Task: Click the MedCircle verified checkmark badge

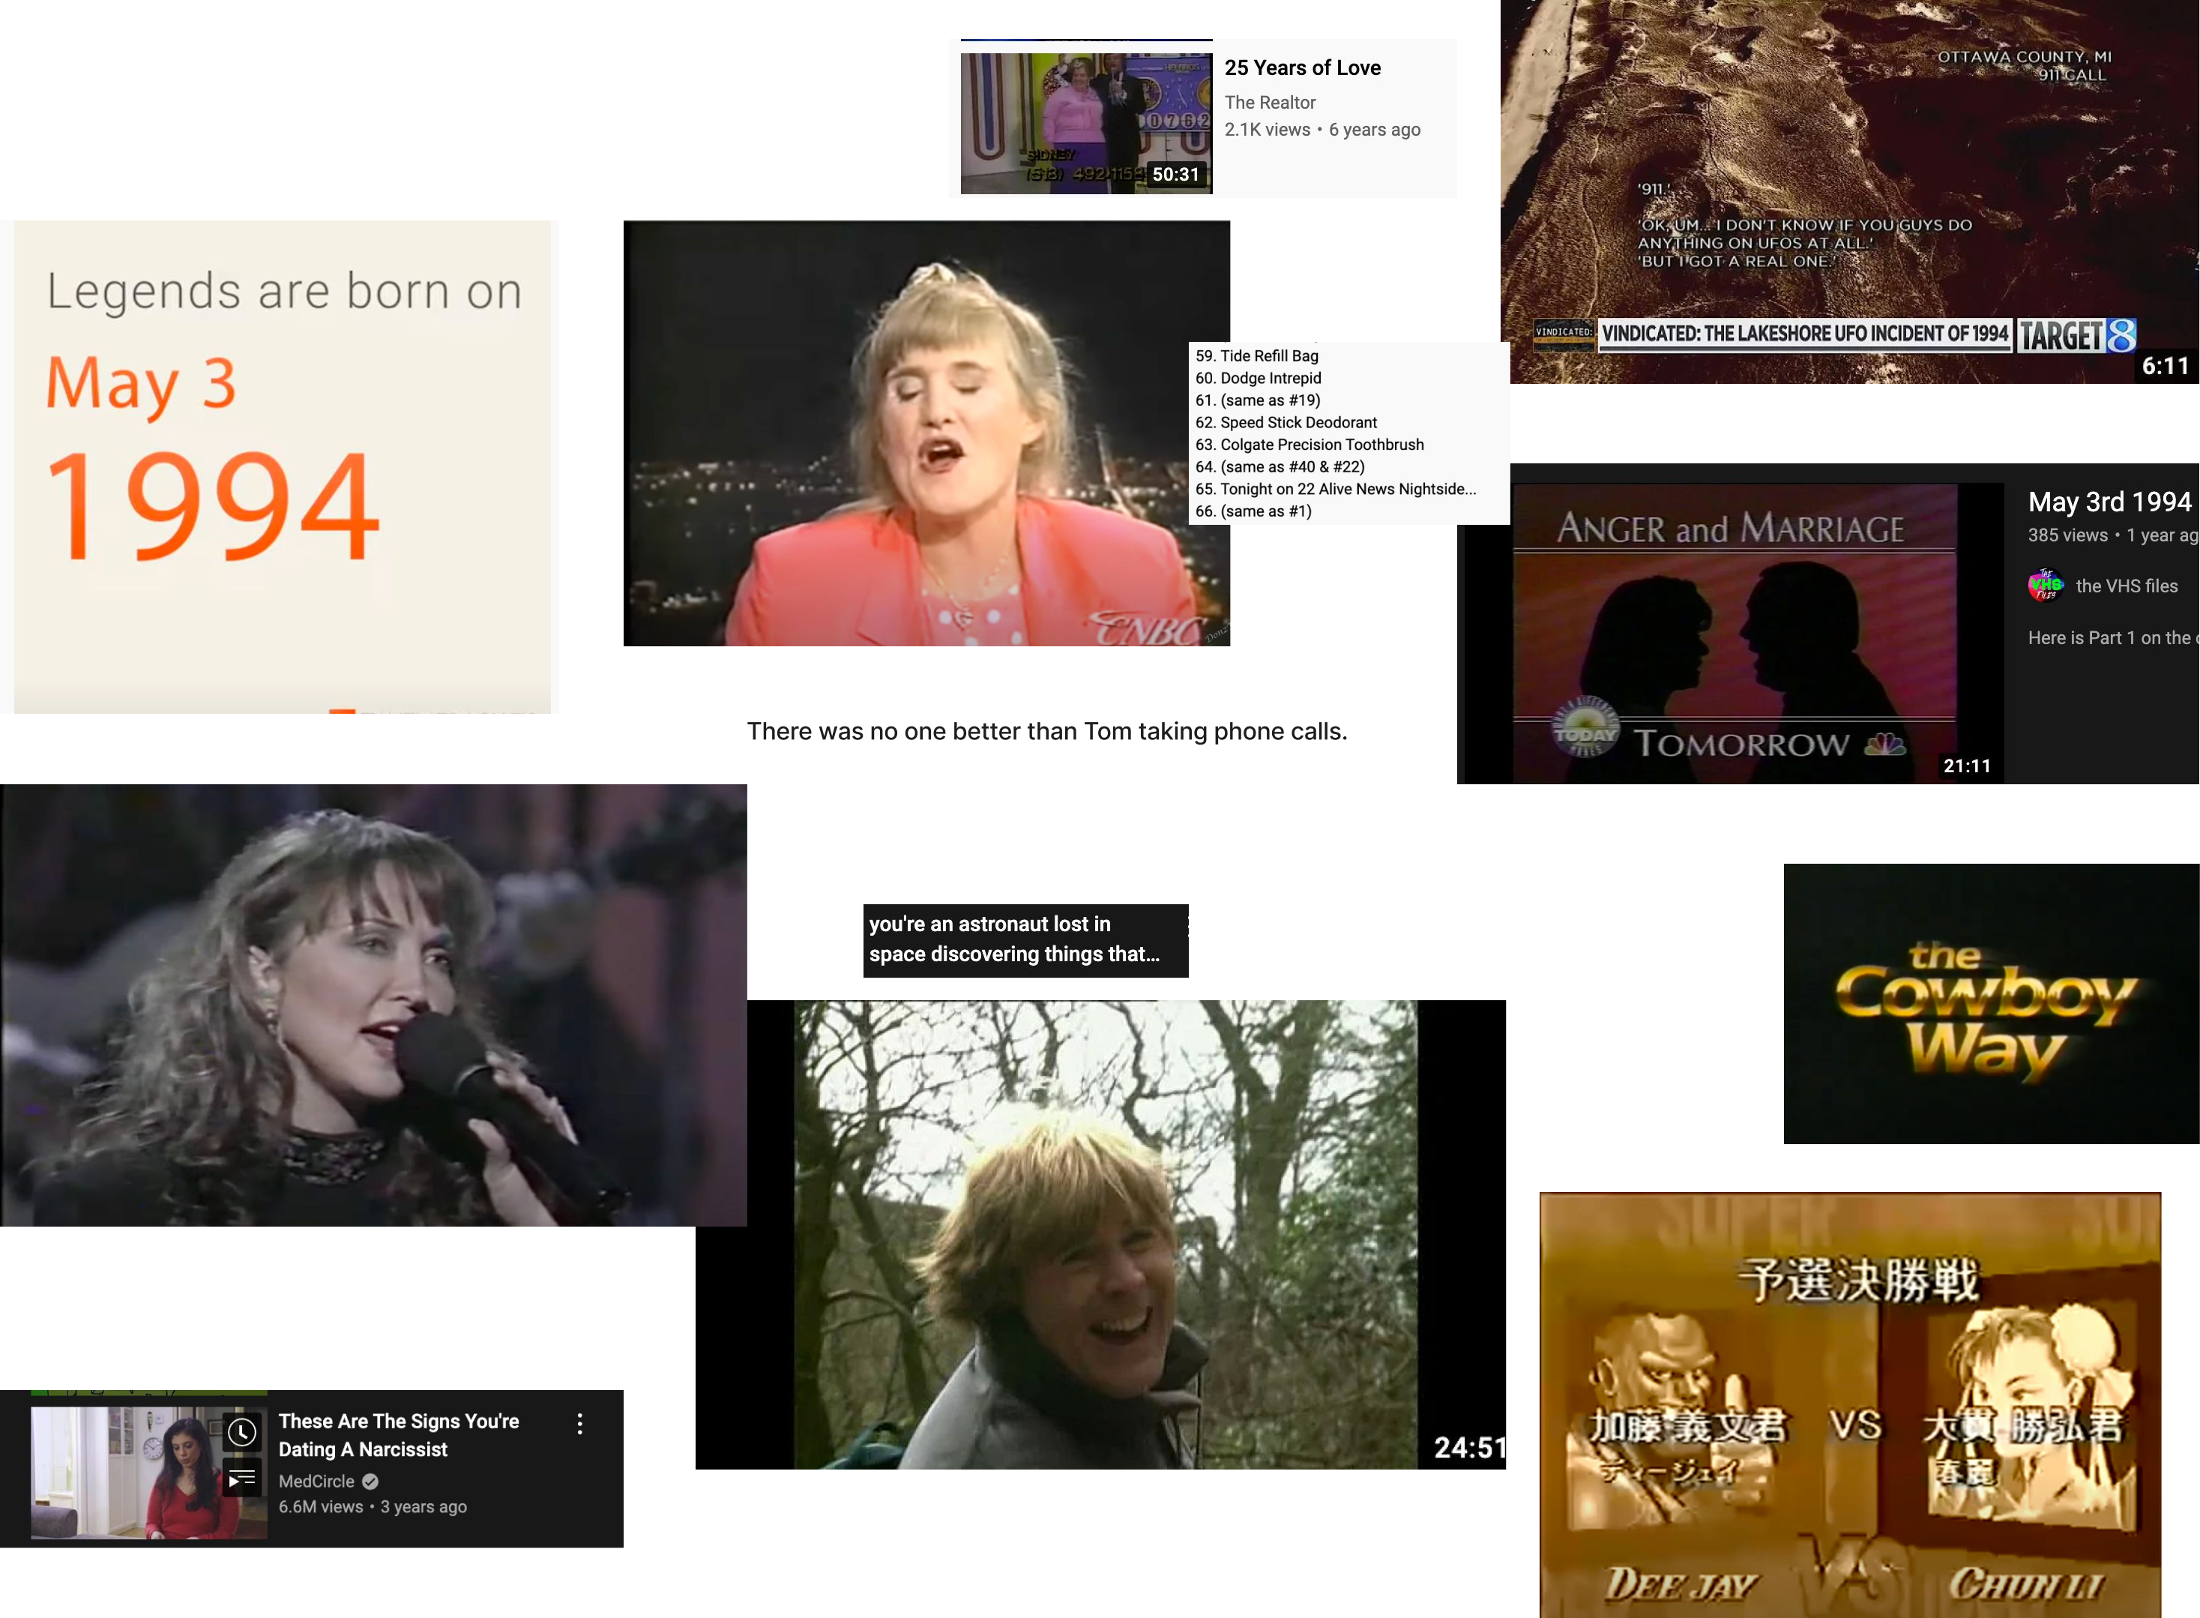Action: coord(370,1482)
